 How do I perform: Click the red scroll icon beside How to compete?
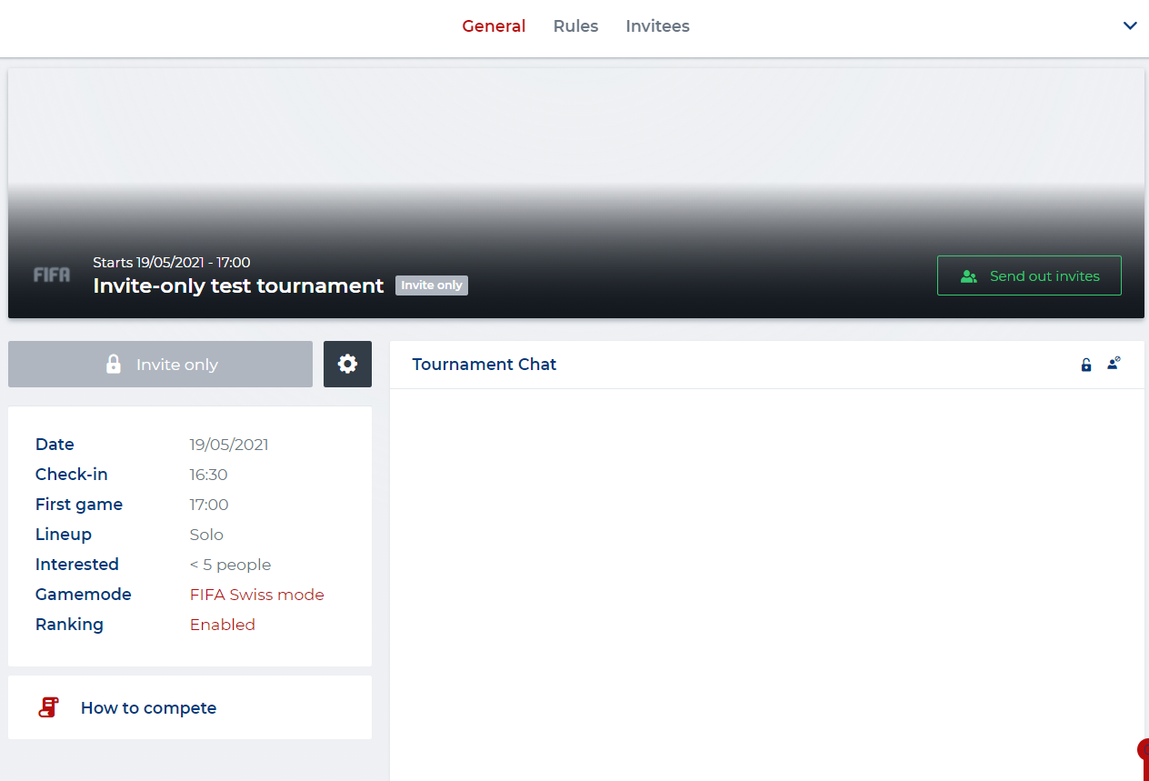48,707
